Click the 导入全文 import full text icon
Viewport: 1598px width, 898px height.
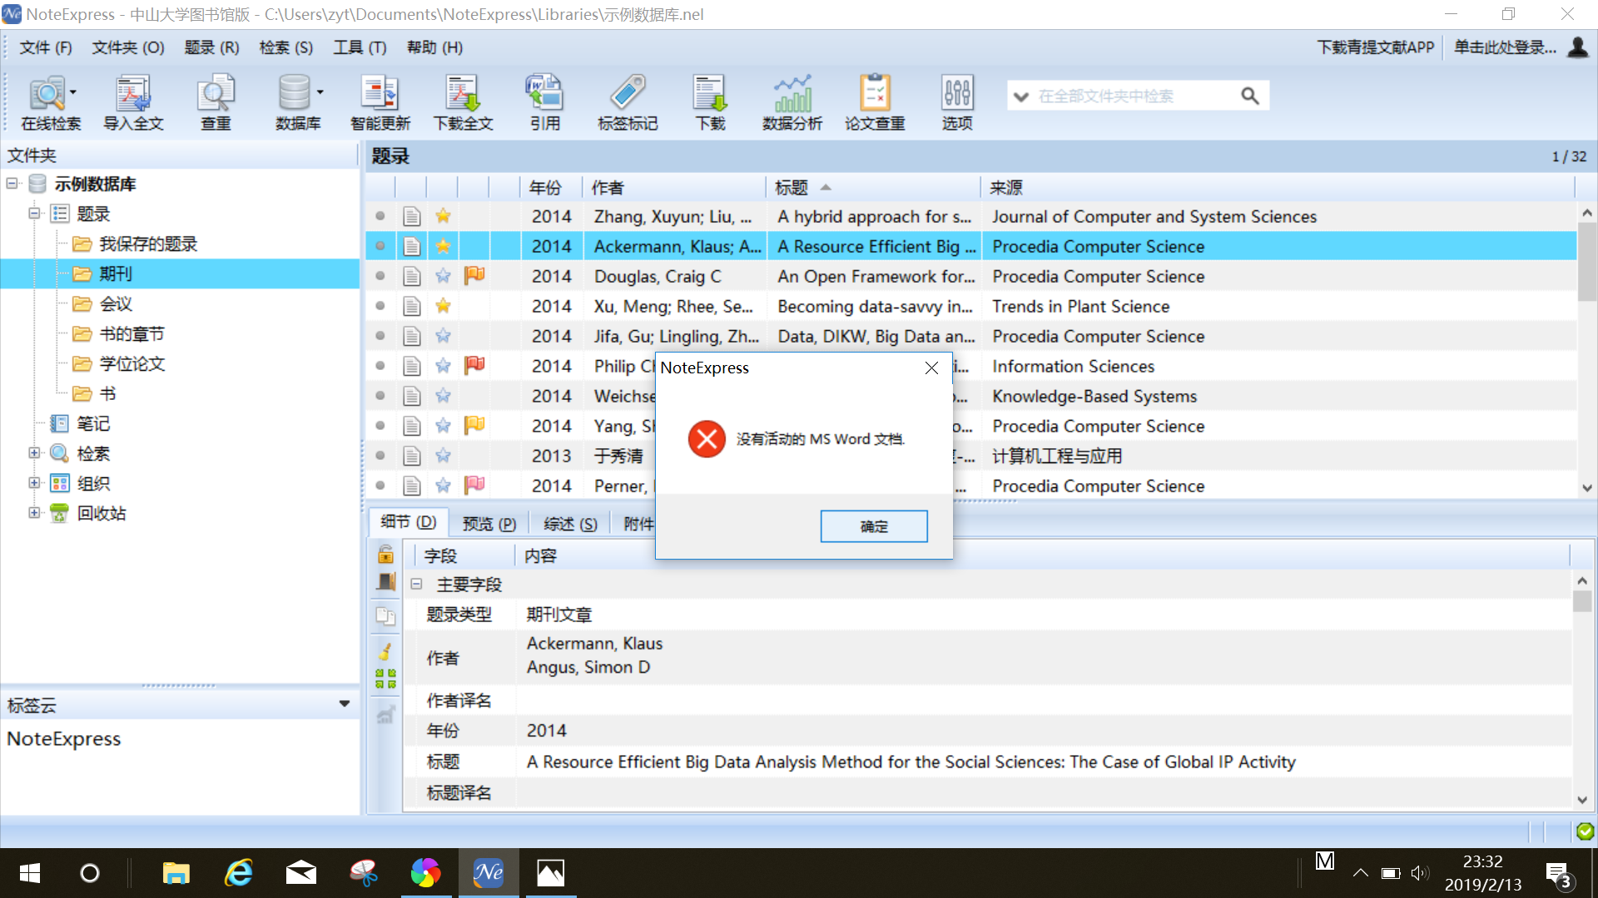[x=133, y=102]
